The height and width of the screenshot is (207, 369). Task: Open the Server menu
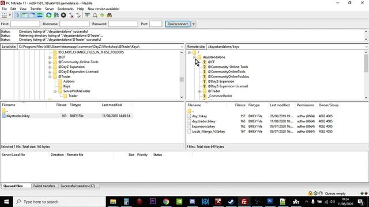[49, 9]
